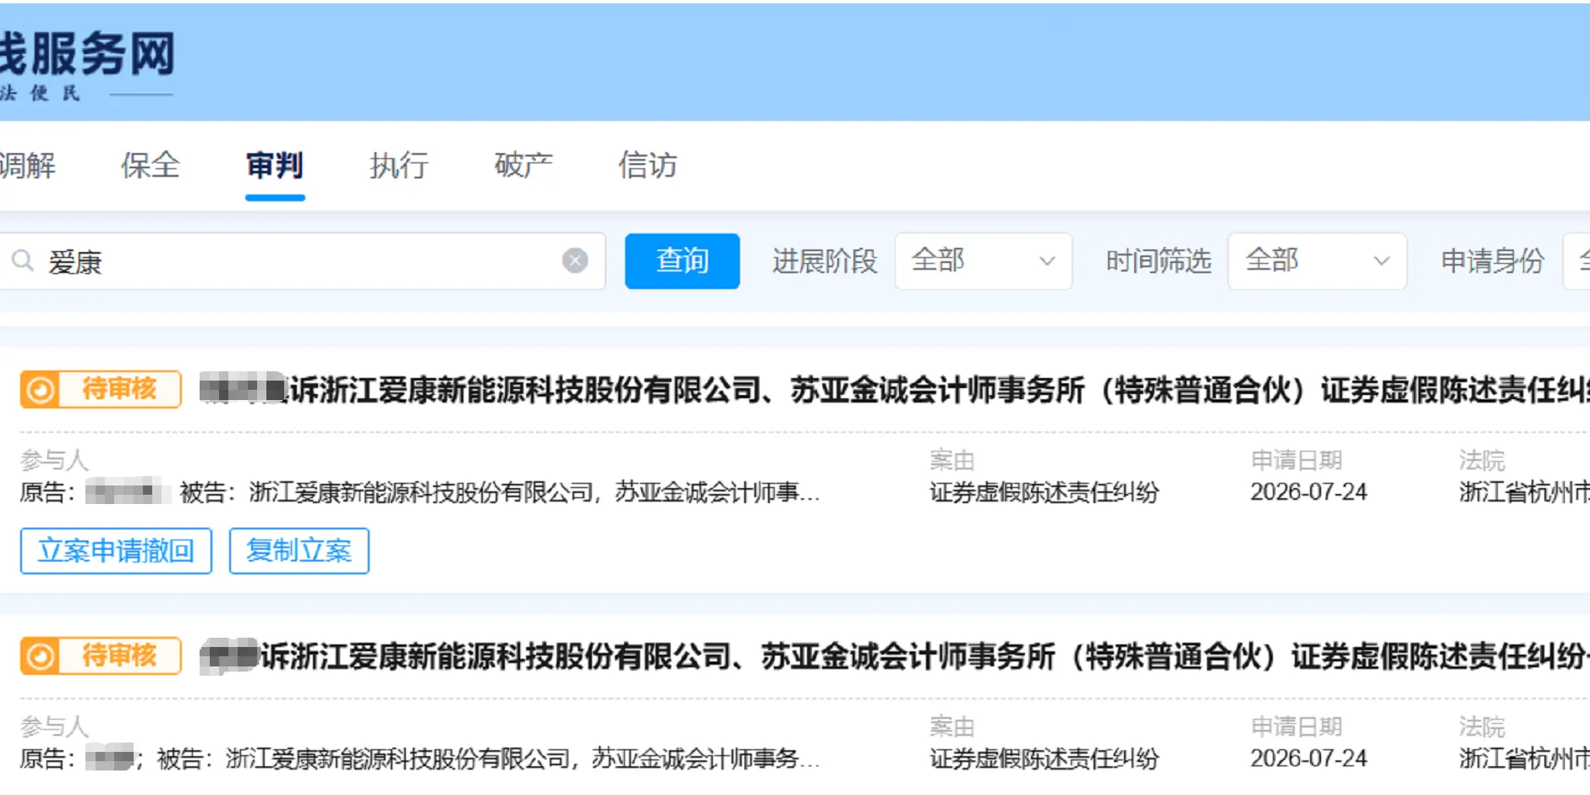1590x795 pixels.
Task: Click first case's 申请日期 value 2026-07-24
Action: tap(1308, 492)
